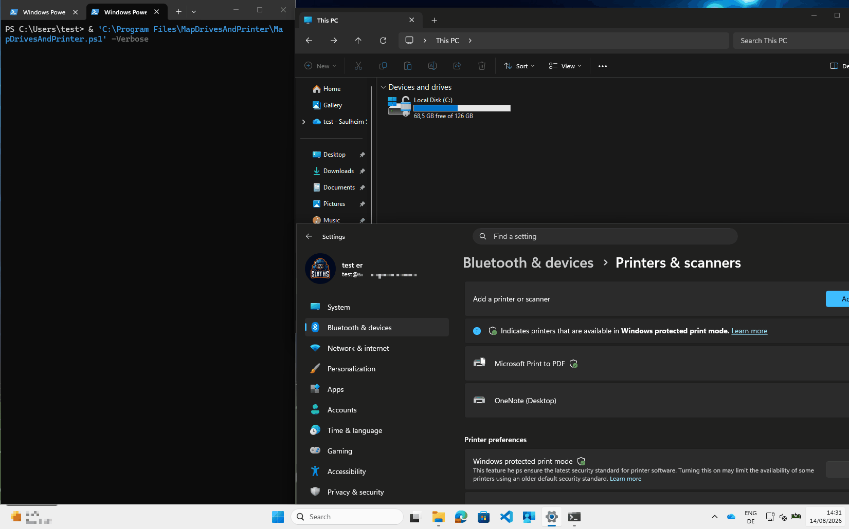This screenshot has height=529, width=849.
Task: Open Task View on the taskbar
Action: (x=415, y=517)
